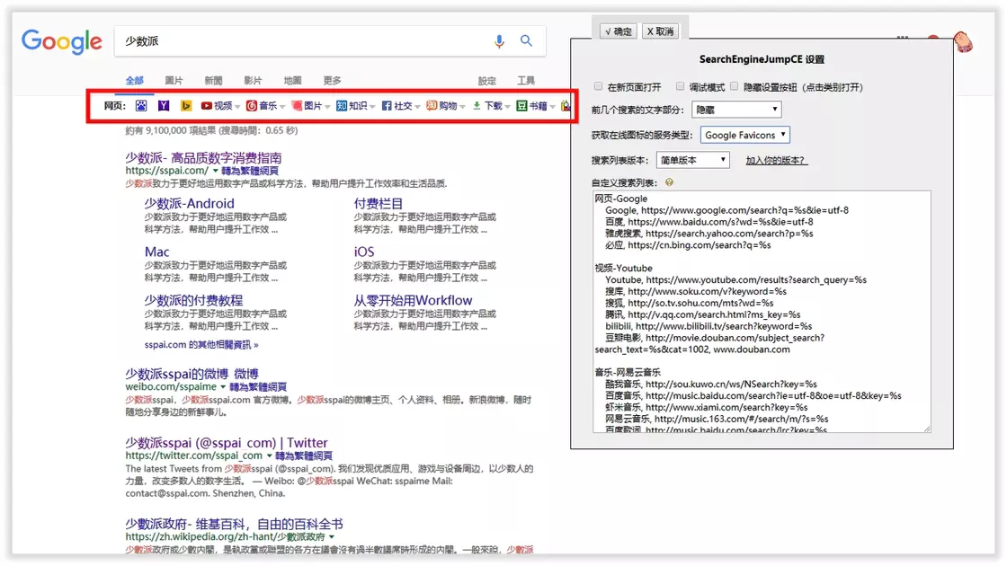1007x566 pixels.
Task: Click the 确定 confirm button
Action: click(x=618, y=31)
